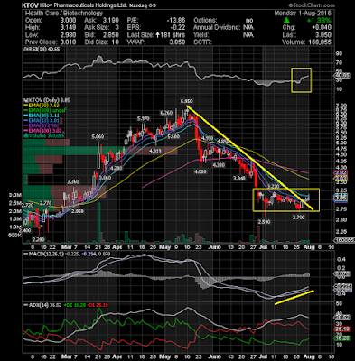Click the green up-arrow change indicator
Viewport: 355px width, 361px height.
(286, 21)
